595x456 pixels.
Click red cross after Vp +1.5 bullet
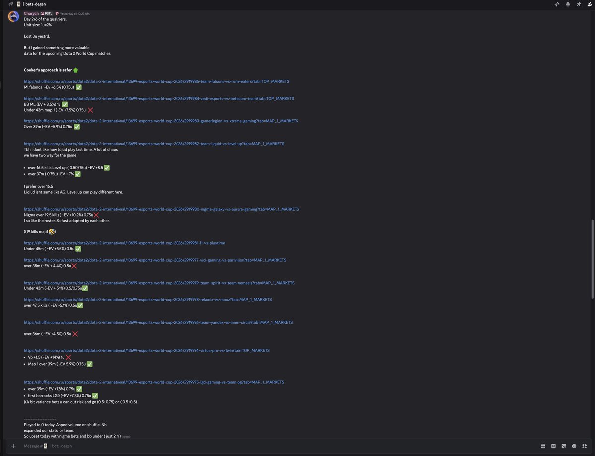[68, 357]
